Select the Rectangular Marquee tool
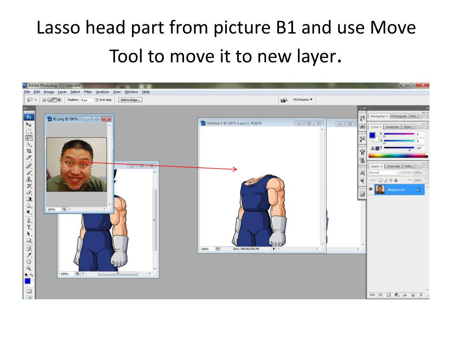 point(29,131)
